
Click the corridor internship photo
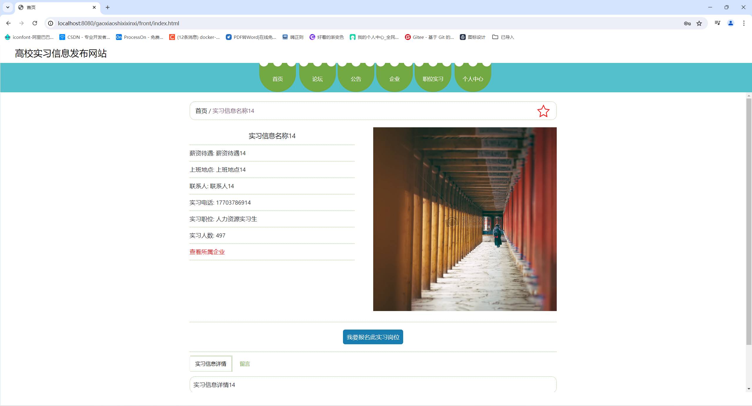pos(465,219)
